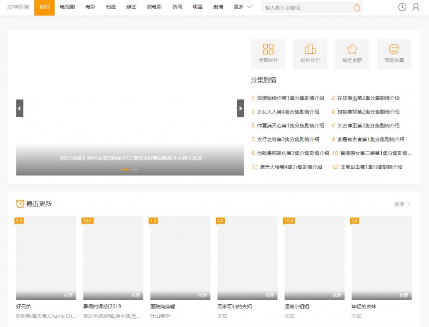Click the search magnifier icon

(x=357, y=8)
